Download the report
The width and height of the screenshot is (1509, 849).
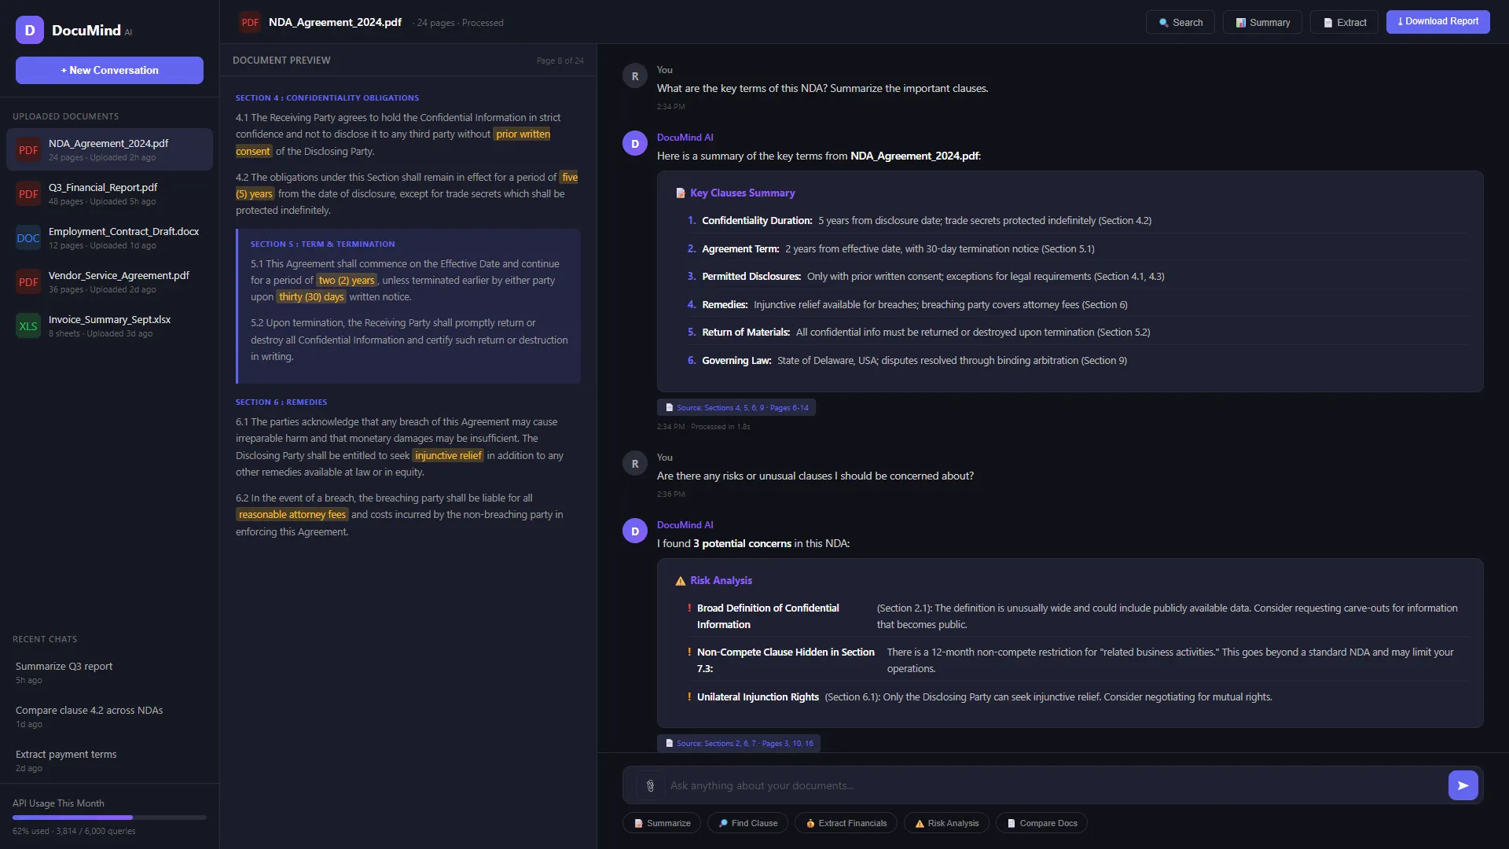1437,22
